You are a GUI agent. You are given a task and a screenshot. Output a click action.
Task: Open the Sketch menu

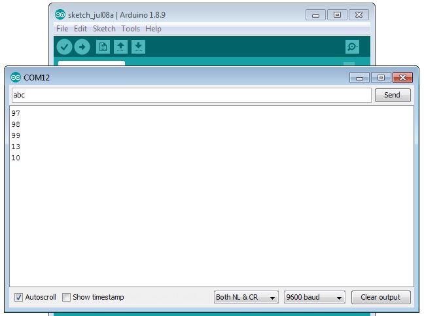coord(104,29)
